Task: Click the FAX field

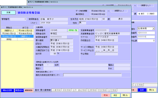Action: pyautogui.click(x=122, y=69)
